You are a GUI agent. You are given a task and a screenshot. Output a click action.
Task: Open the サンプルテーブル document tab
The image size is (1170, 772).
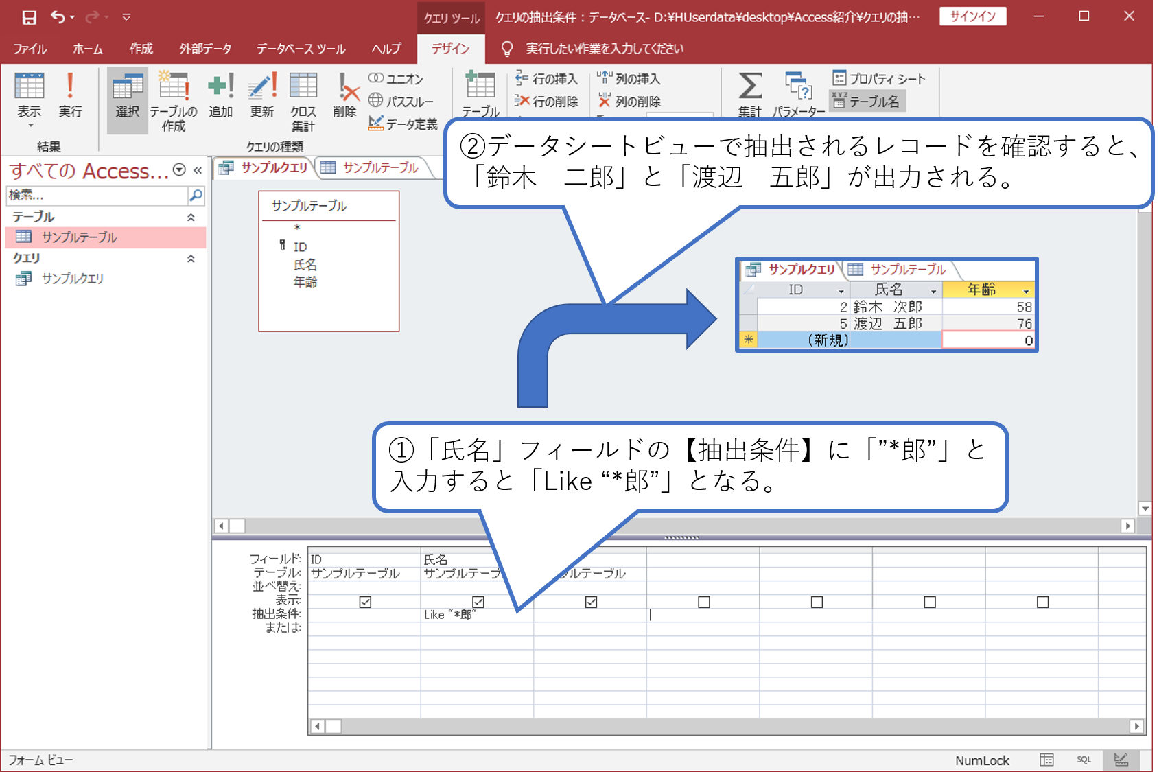pyautogui.click(x=379, y=167)
